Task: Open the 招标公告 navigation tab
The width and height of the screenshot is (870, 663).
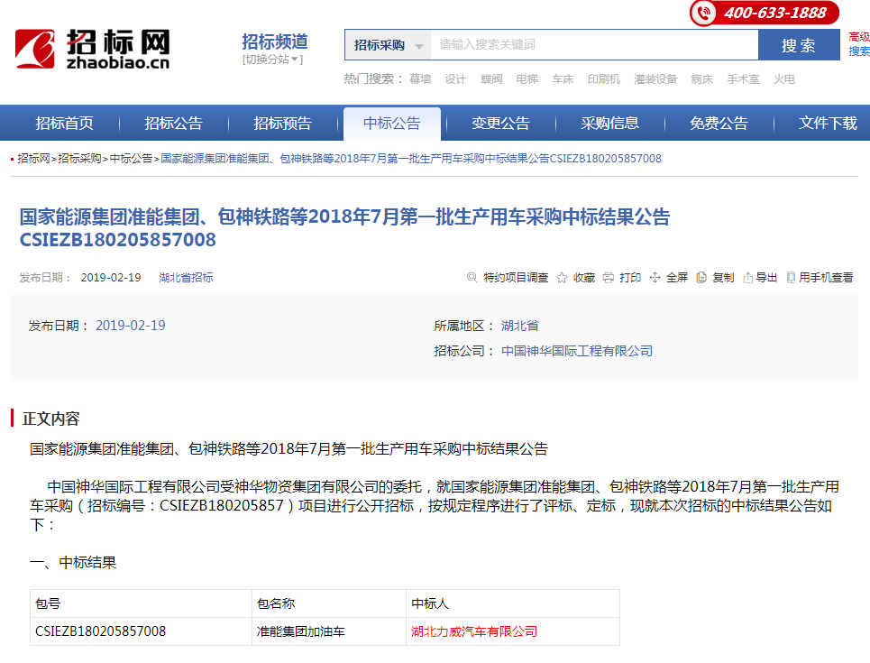Action: click(x=173, y=124)
